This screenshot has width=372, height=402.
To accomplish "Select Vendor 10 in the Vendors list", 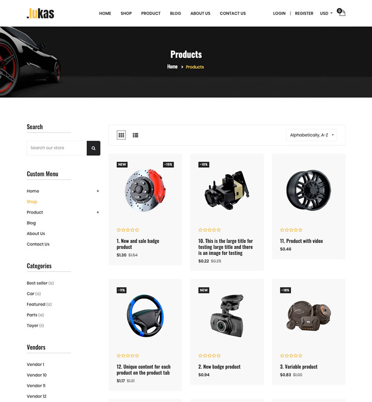I will tap(37, 375).
